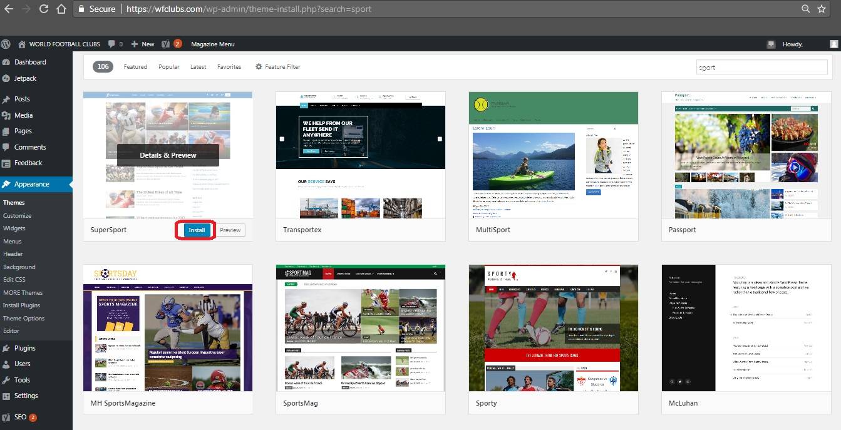Click the Posts pushpin icon
Viewport: 841px width, 430px height.
(6, 99)
